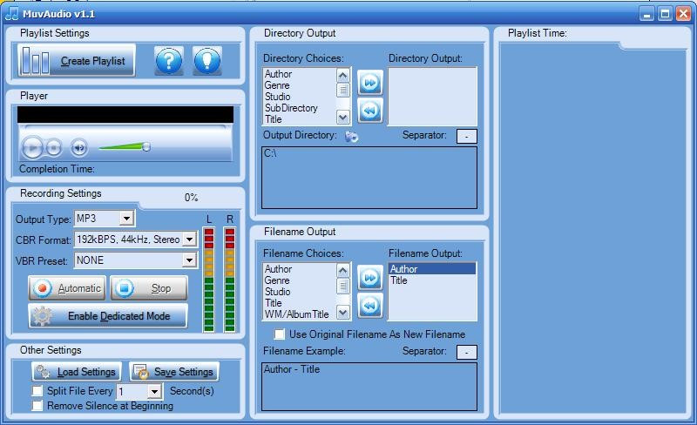The image size is (697, 425).
Task: Add filename choice with forward arrow button
Action: [x=370, y=278]
